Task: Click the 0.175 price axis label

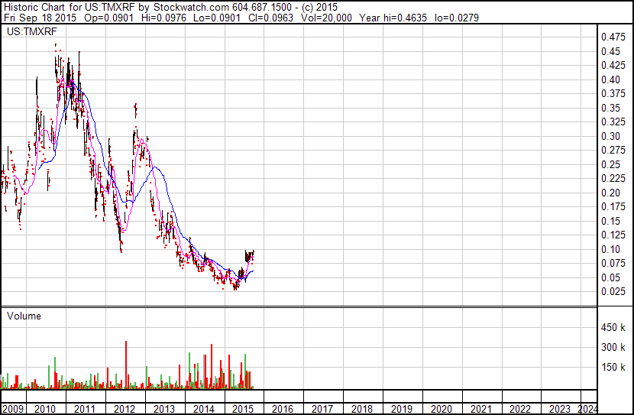Action: pos(613,206)
